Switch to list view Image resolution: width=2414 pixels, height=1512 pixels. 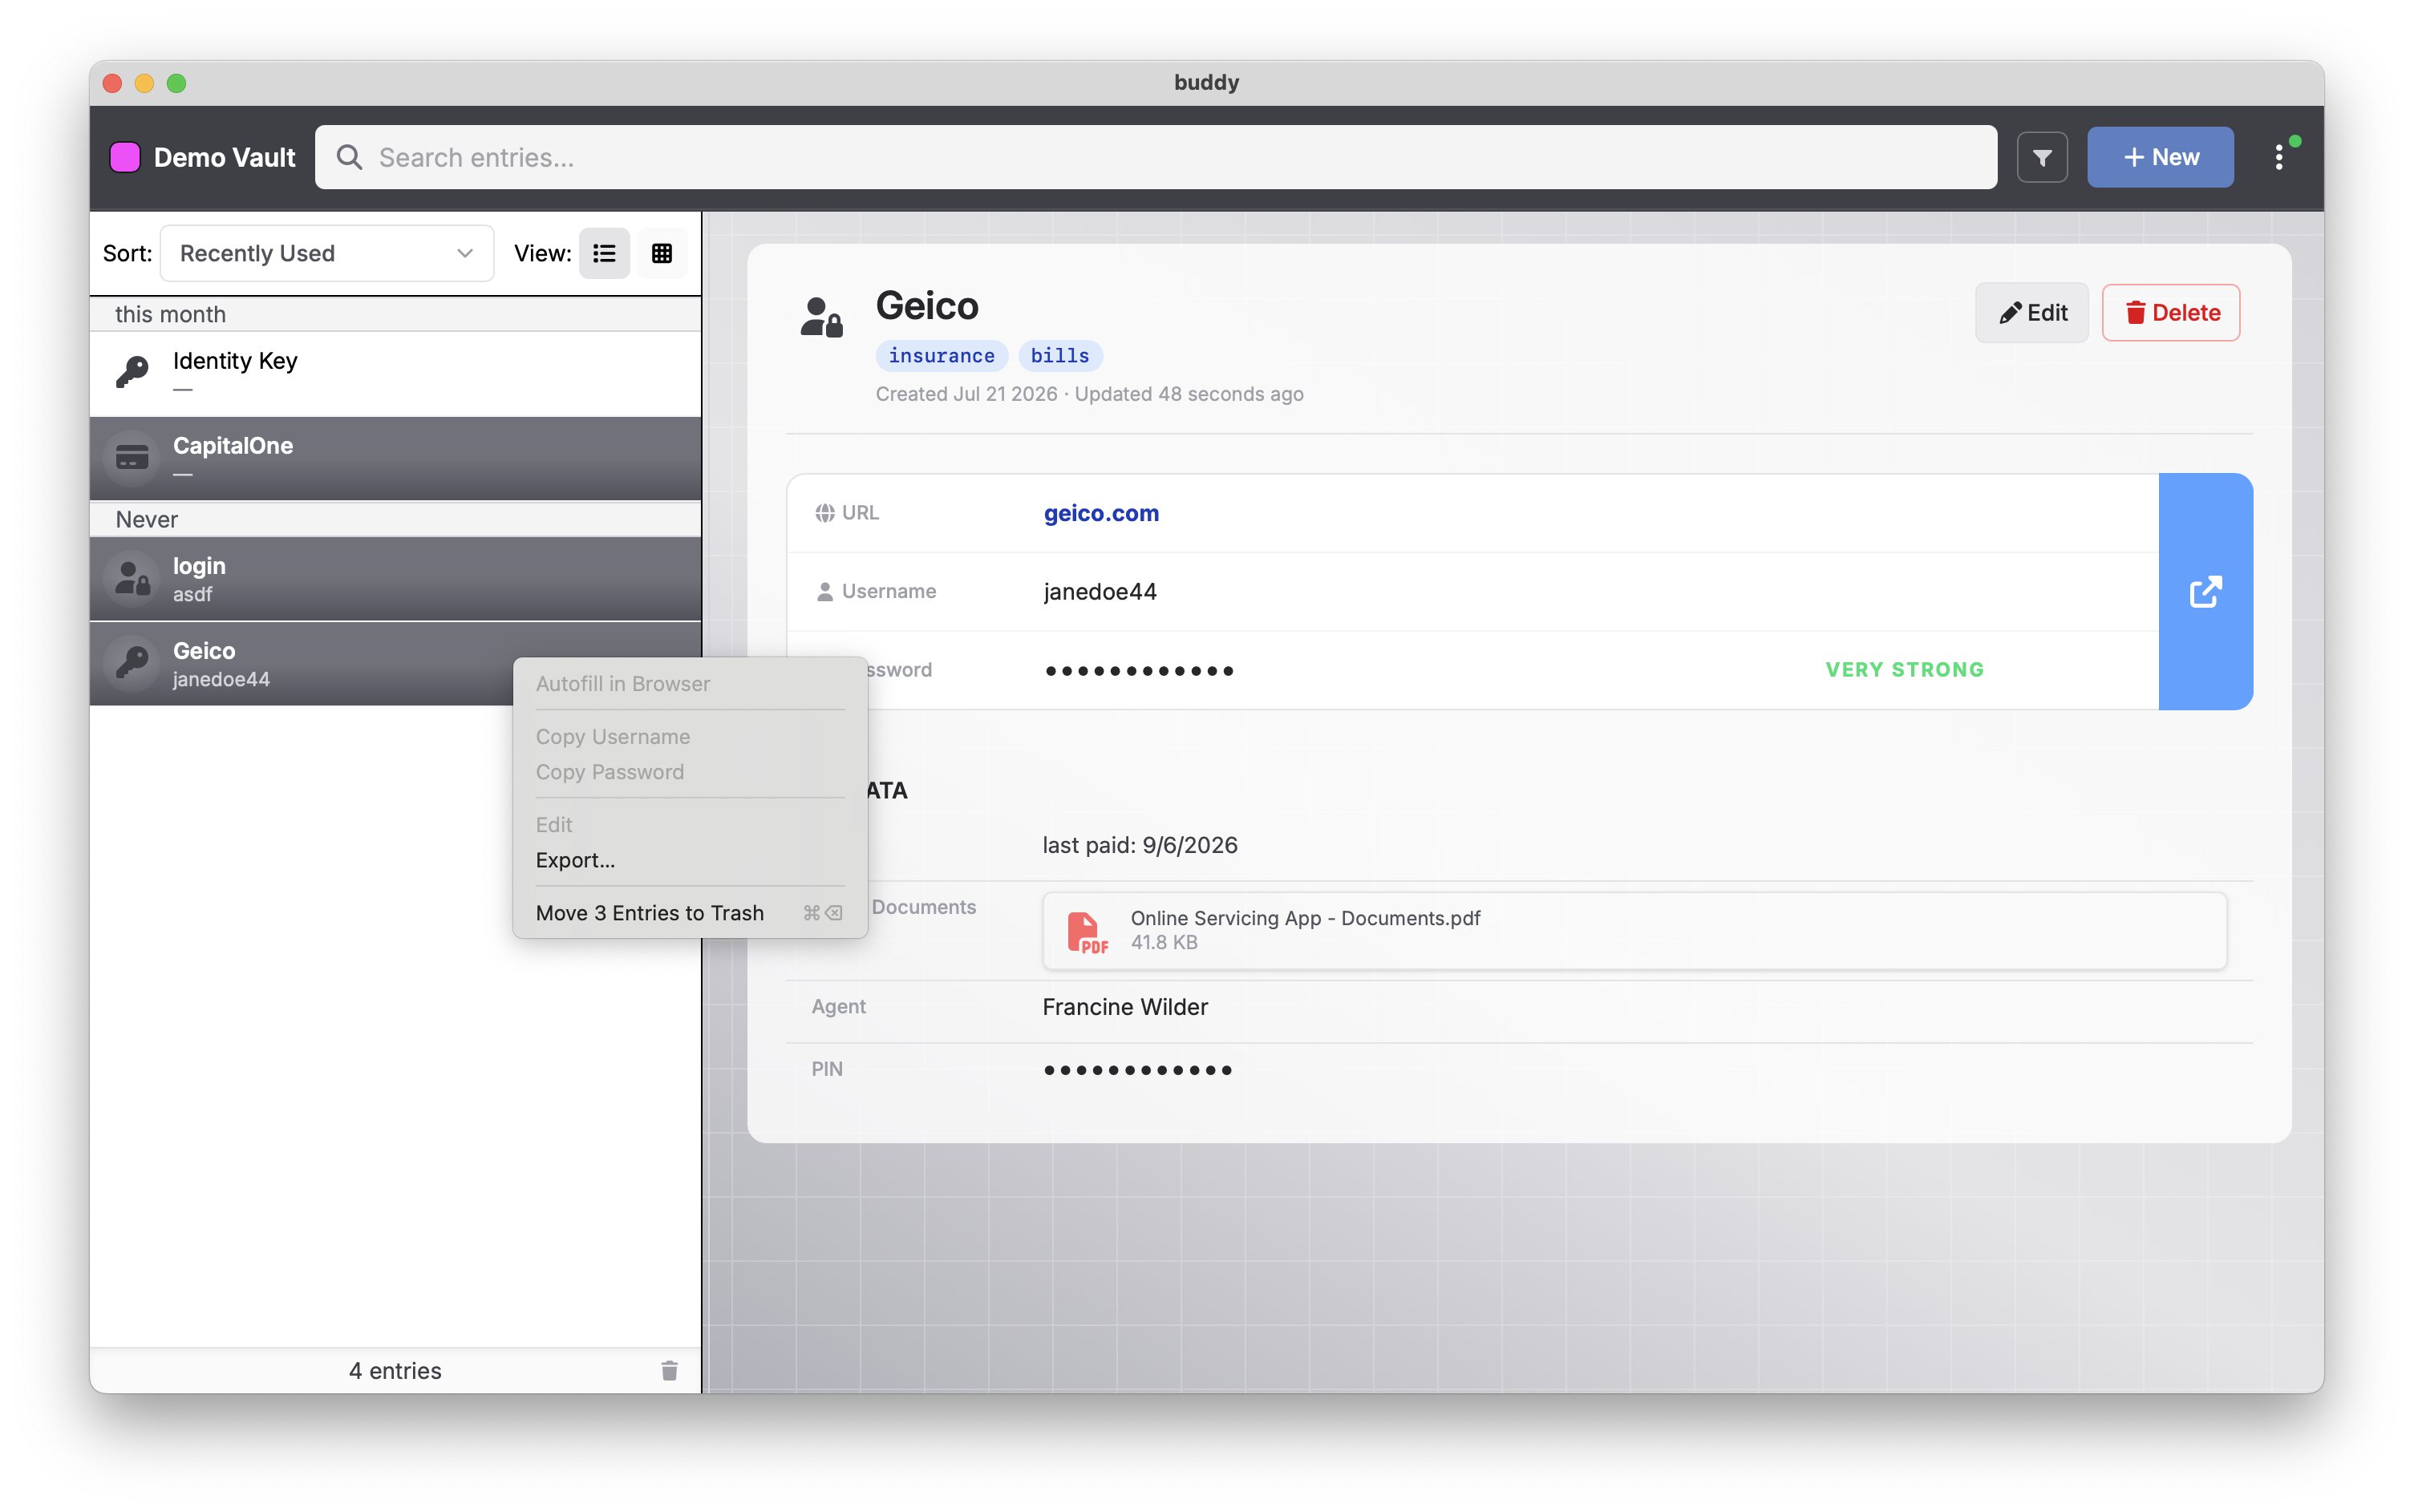tap(604, 253)
